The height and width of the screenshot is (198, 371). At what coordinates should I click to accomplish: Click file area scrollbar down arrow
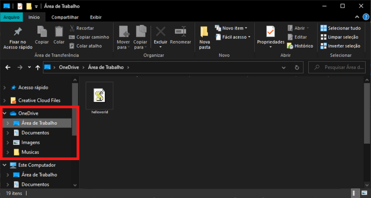click(367, 185)
